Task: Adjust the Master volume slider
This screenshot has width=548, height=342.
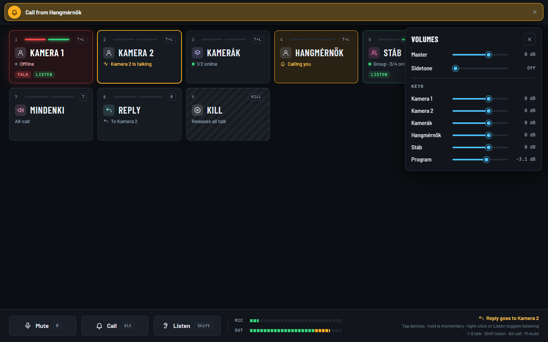Action: click(x=480, y=55)
